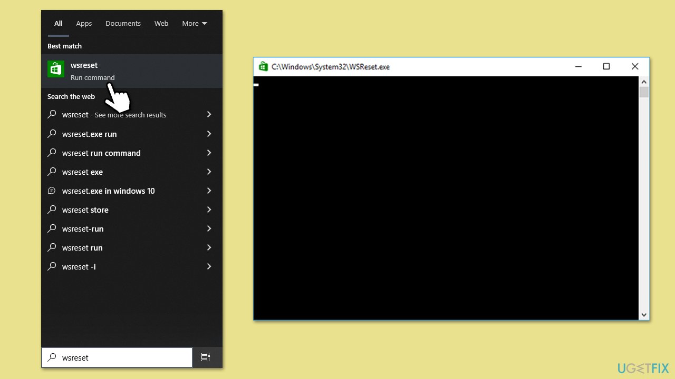
Task: Expand arrow for 'wsreset - See more search results'
Action: point(209,114)
